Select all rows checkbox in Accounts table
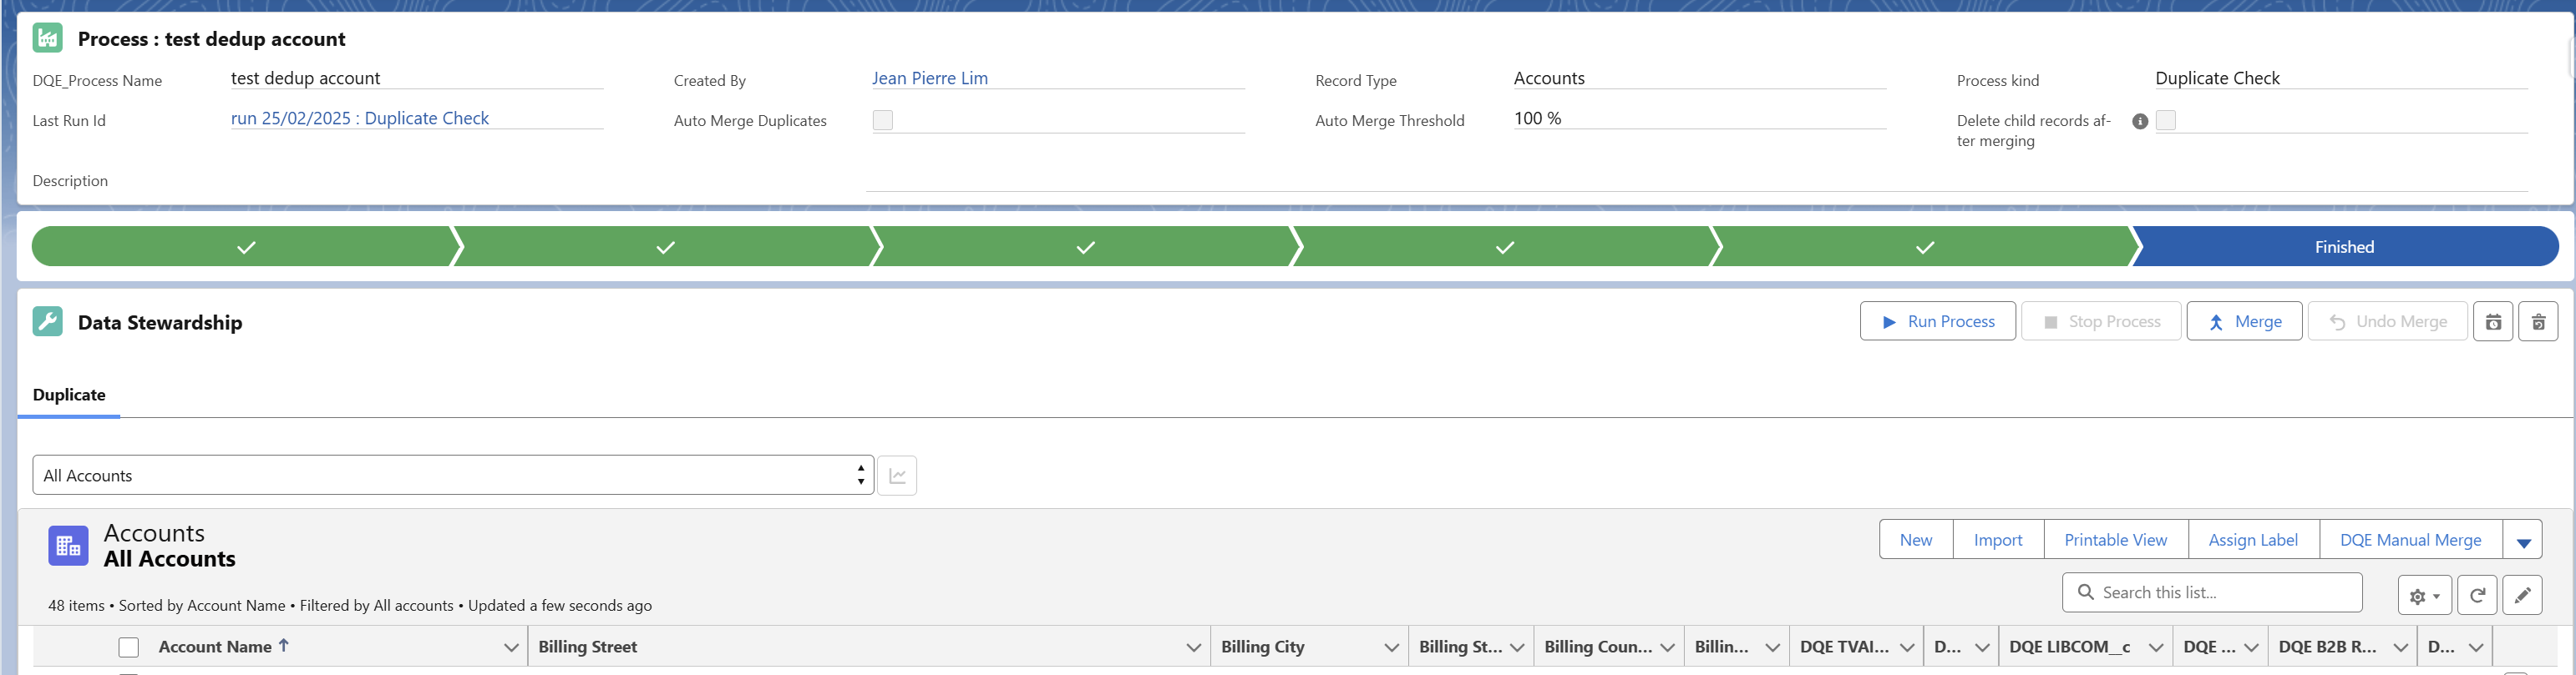This screenshot has width=2576, height=675. click(x=129, y=647)
